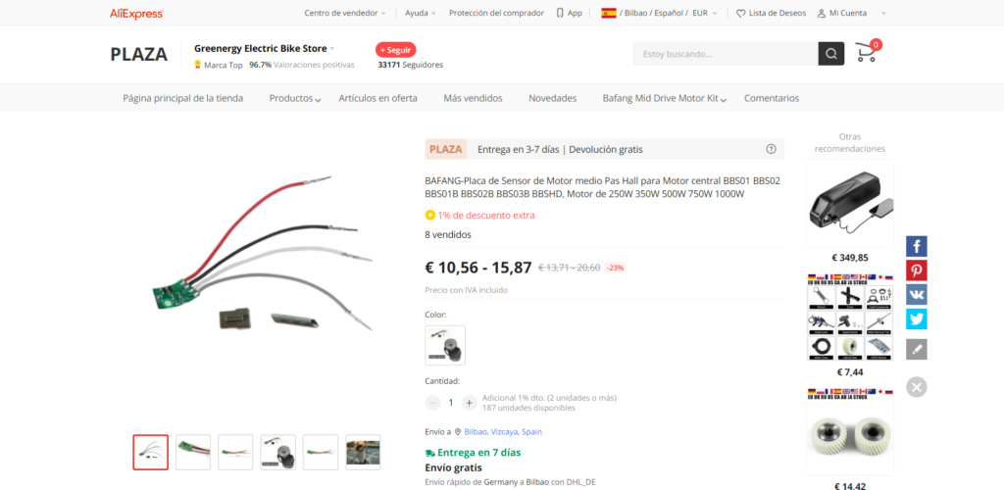Click the search input field
The image size is (1004, 490).
[725, 54]
